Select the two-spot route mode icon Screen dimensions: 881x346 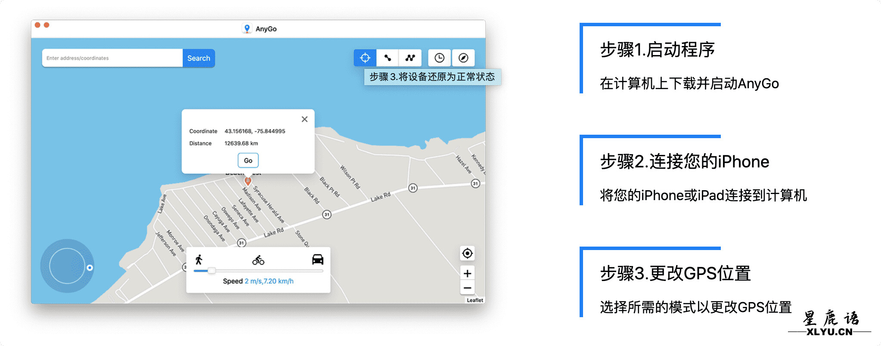(388, 58)
